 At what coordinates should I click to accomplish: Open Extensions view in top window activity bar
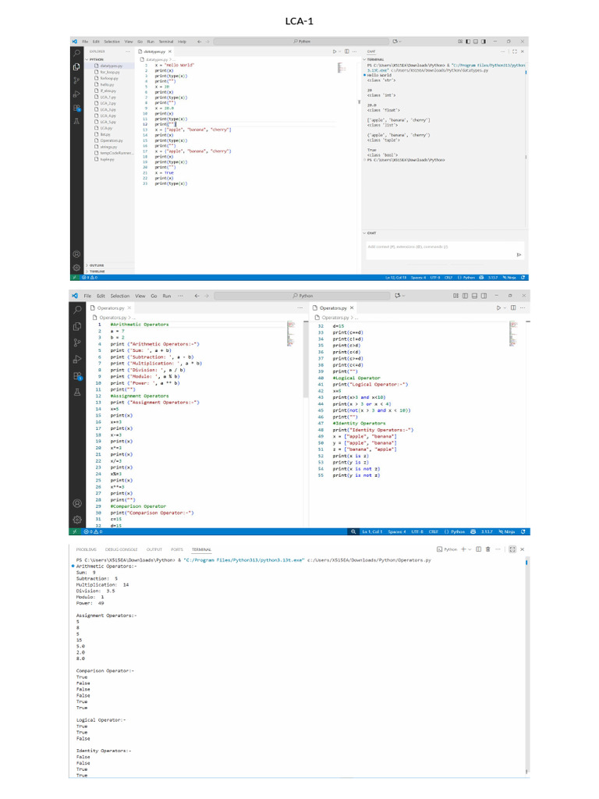tap(77, 108)
